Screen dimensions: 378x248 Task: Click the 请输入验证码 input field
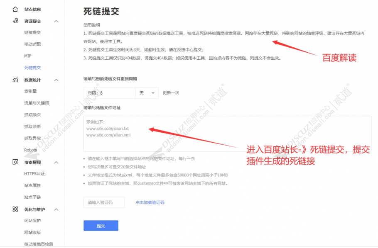click(x=104, y=202)
